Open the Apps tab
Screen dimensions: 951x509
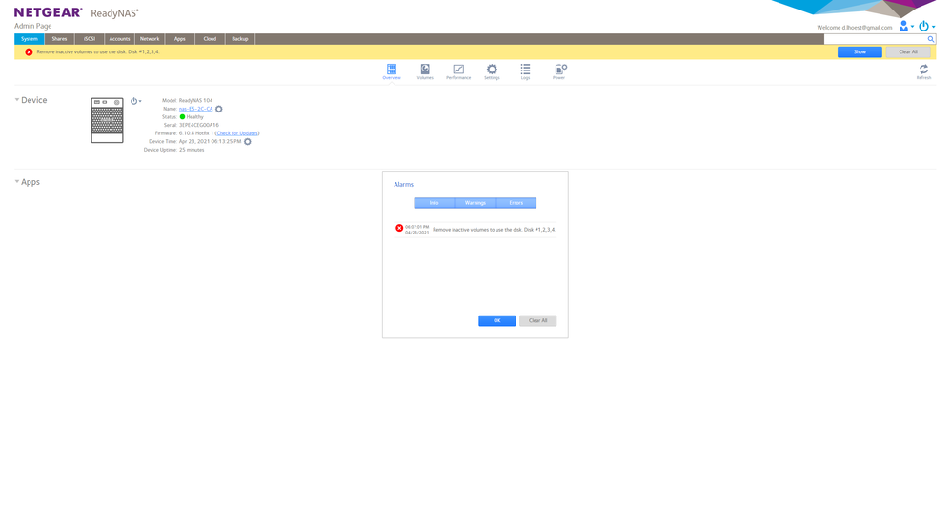tap(180, 39)
